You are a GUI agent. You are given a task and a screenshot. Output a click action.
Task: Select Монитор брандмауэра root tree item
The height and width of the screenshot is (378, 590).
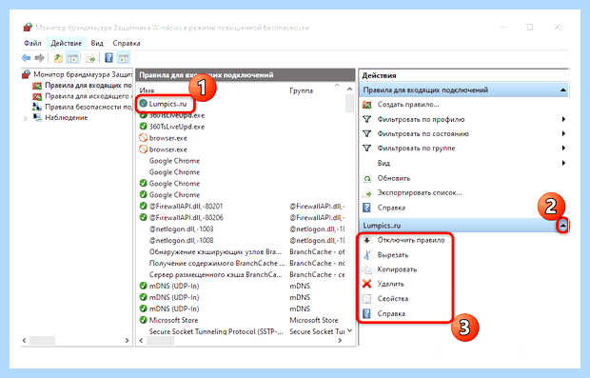(83, 74)
